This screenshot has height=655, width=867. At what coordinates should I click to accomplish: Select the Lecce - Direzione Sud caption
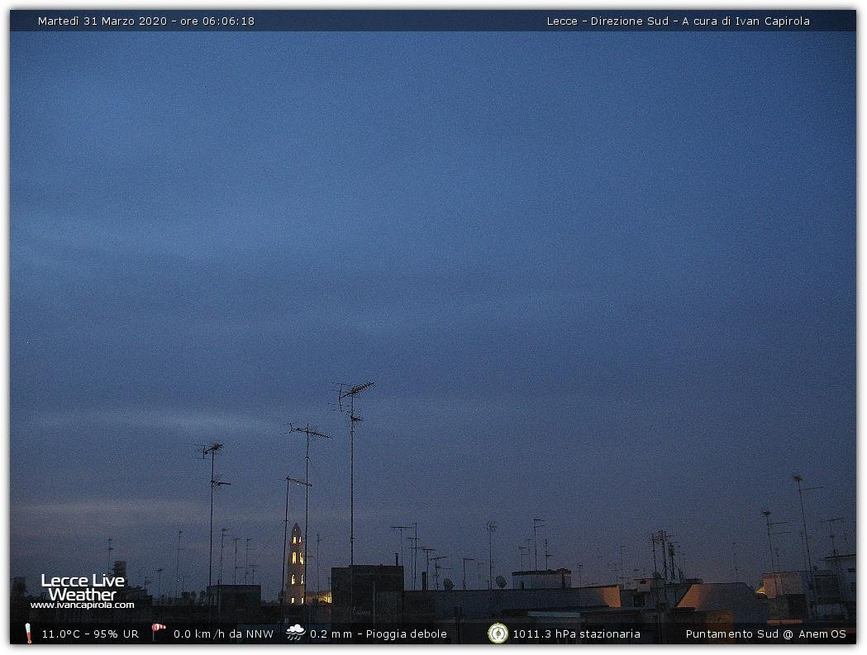(x=607, y=21)
